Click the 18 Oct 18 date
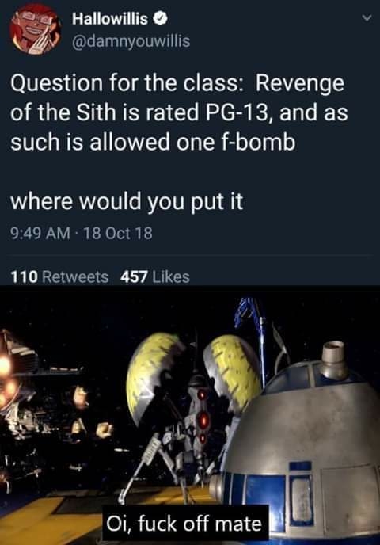Image resolution: width=380 pixels, height=545 pixels. click(118, 233)
